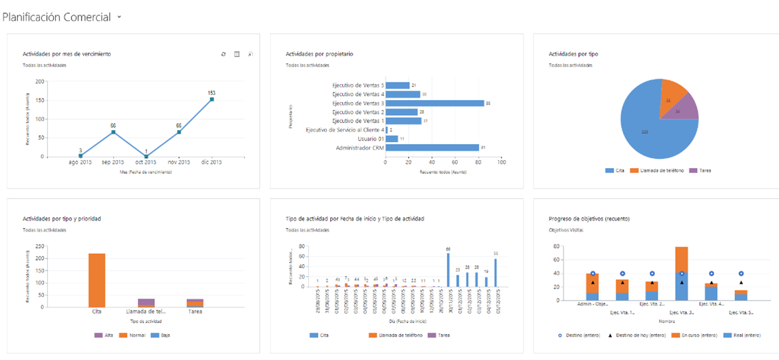The width and height of the screenshot is (779, 360).
Task: Click the orange Cita column bar
Action: pos(97,281)
